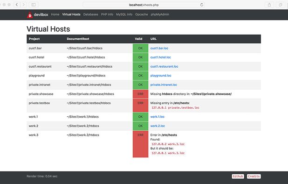Click the 127.0.0.2 work.3.loc code
This screenshot has height=184, width=288.
coord(168,144)
